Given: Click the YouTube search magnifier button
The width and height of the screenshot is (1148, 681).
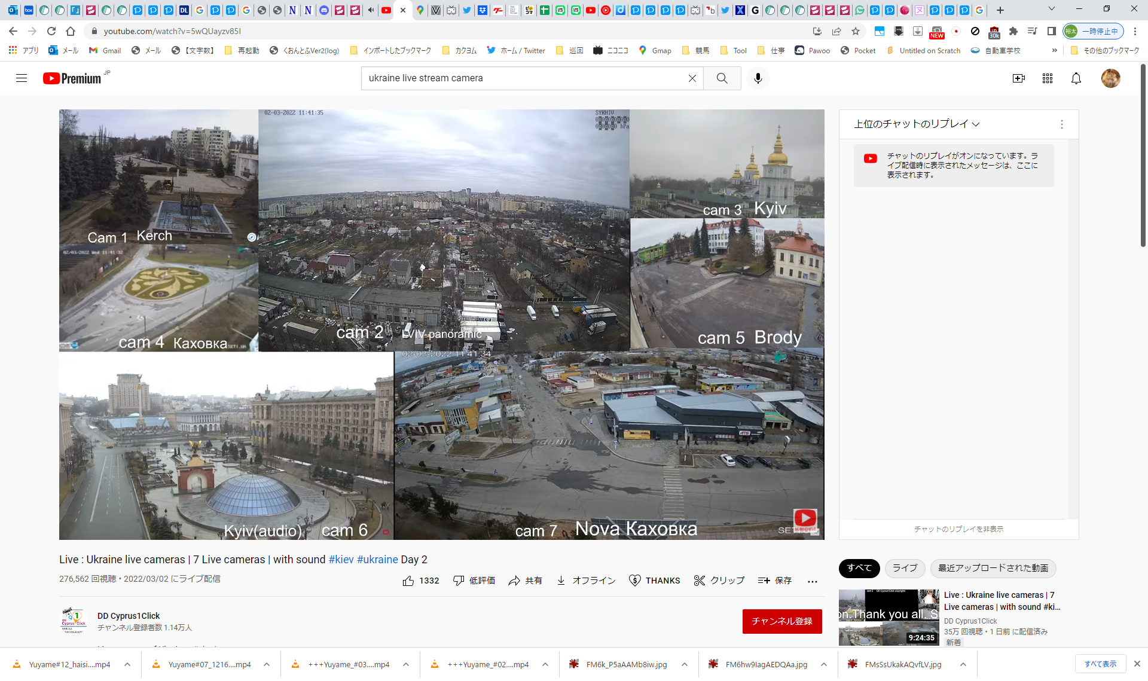Looking at the screenshot, I should tap(722, 78).
